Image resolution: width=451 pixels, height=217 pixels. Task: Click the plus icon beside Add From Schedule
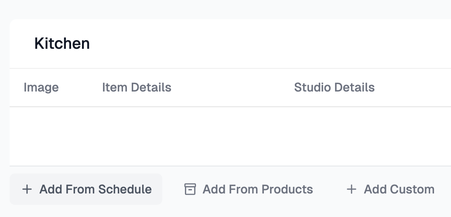tap(27, 190)
